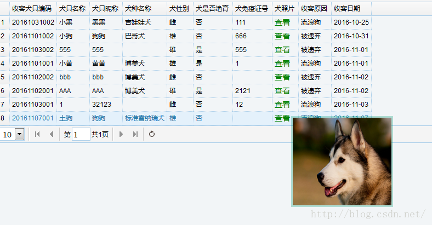Select row with code 20161102002
This screenshot has height=225, width=432.
(x=33, y=77)
